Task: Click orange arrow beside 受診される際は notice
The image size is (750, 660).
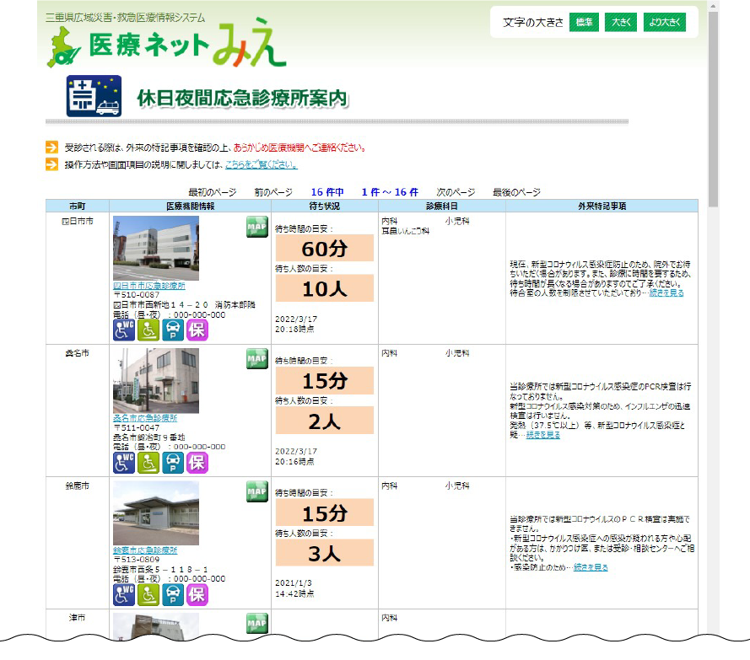Action: 51,148
